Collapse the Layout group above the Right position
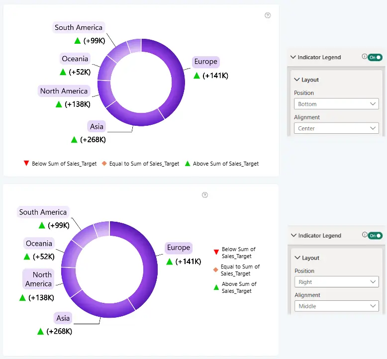This screenshot has height=359, width=387. coord(297,258)
